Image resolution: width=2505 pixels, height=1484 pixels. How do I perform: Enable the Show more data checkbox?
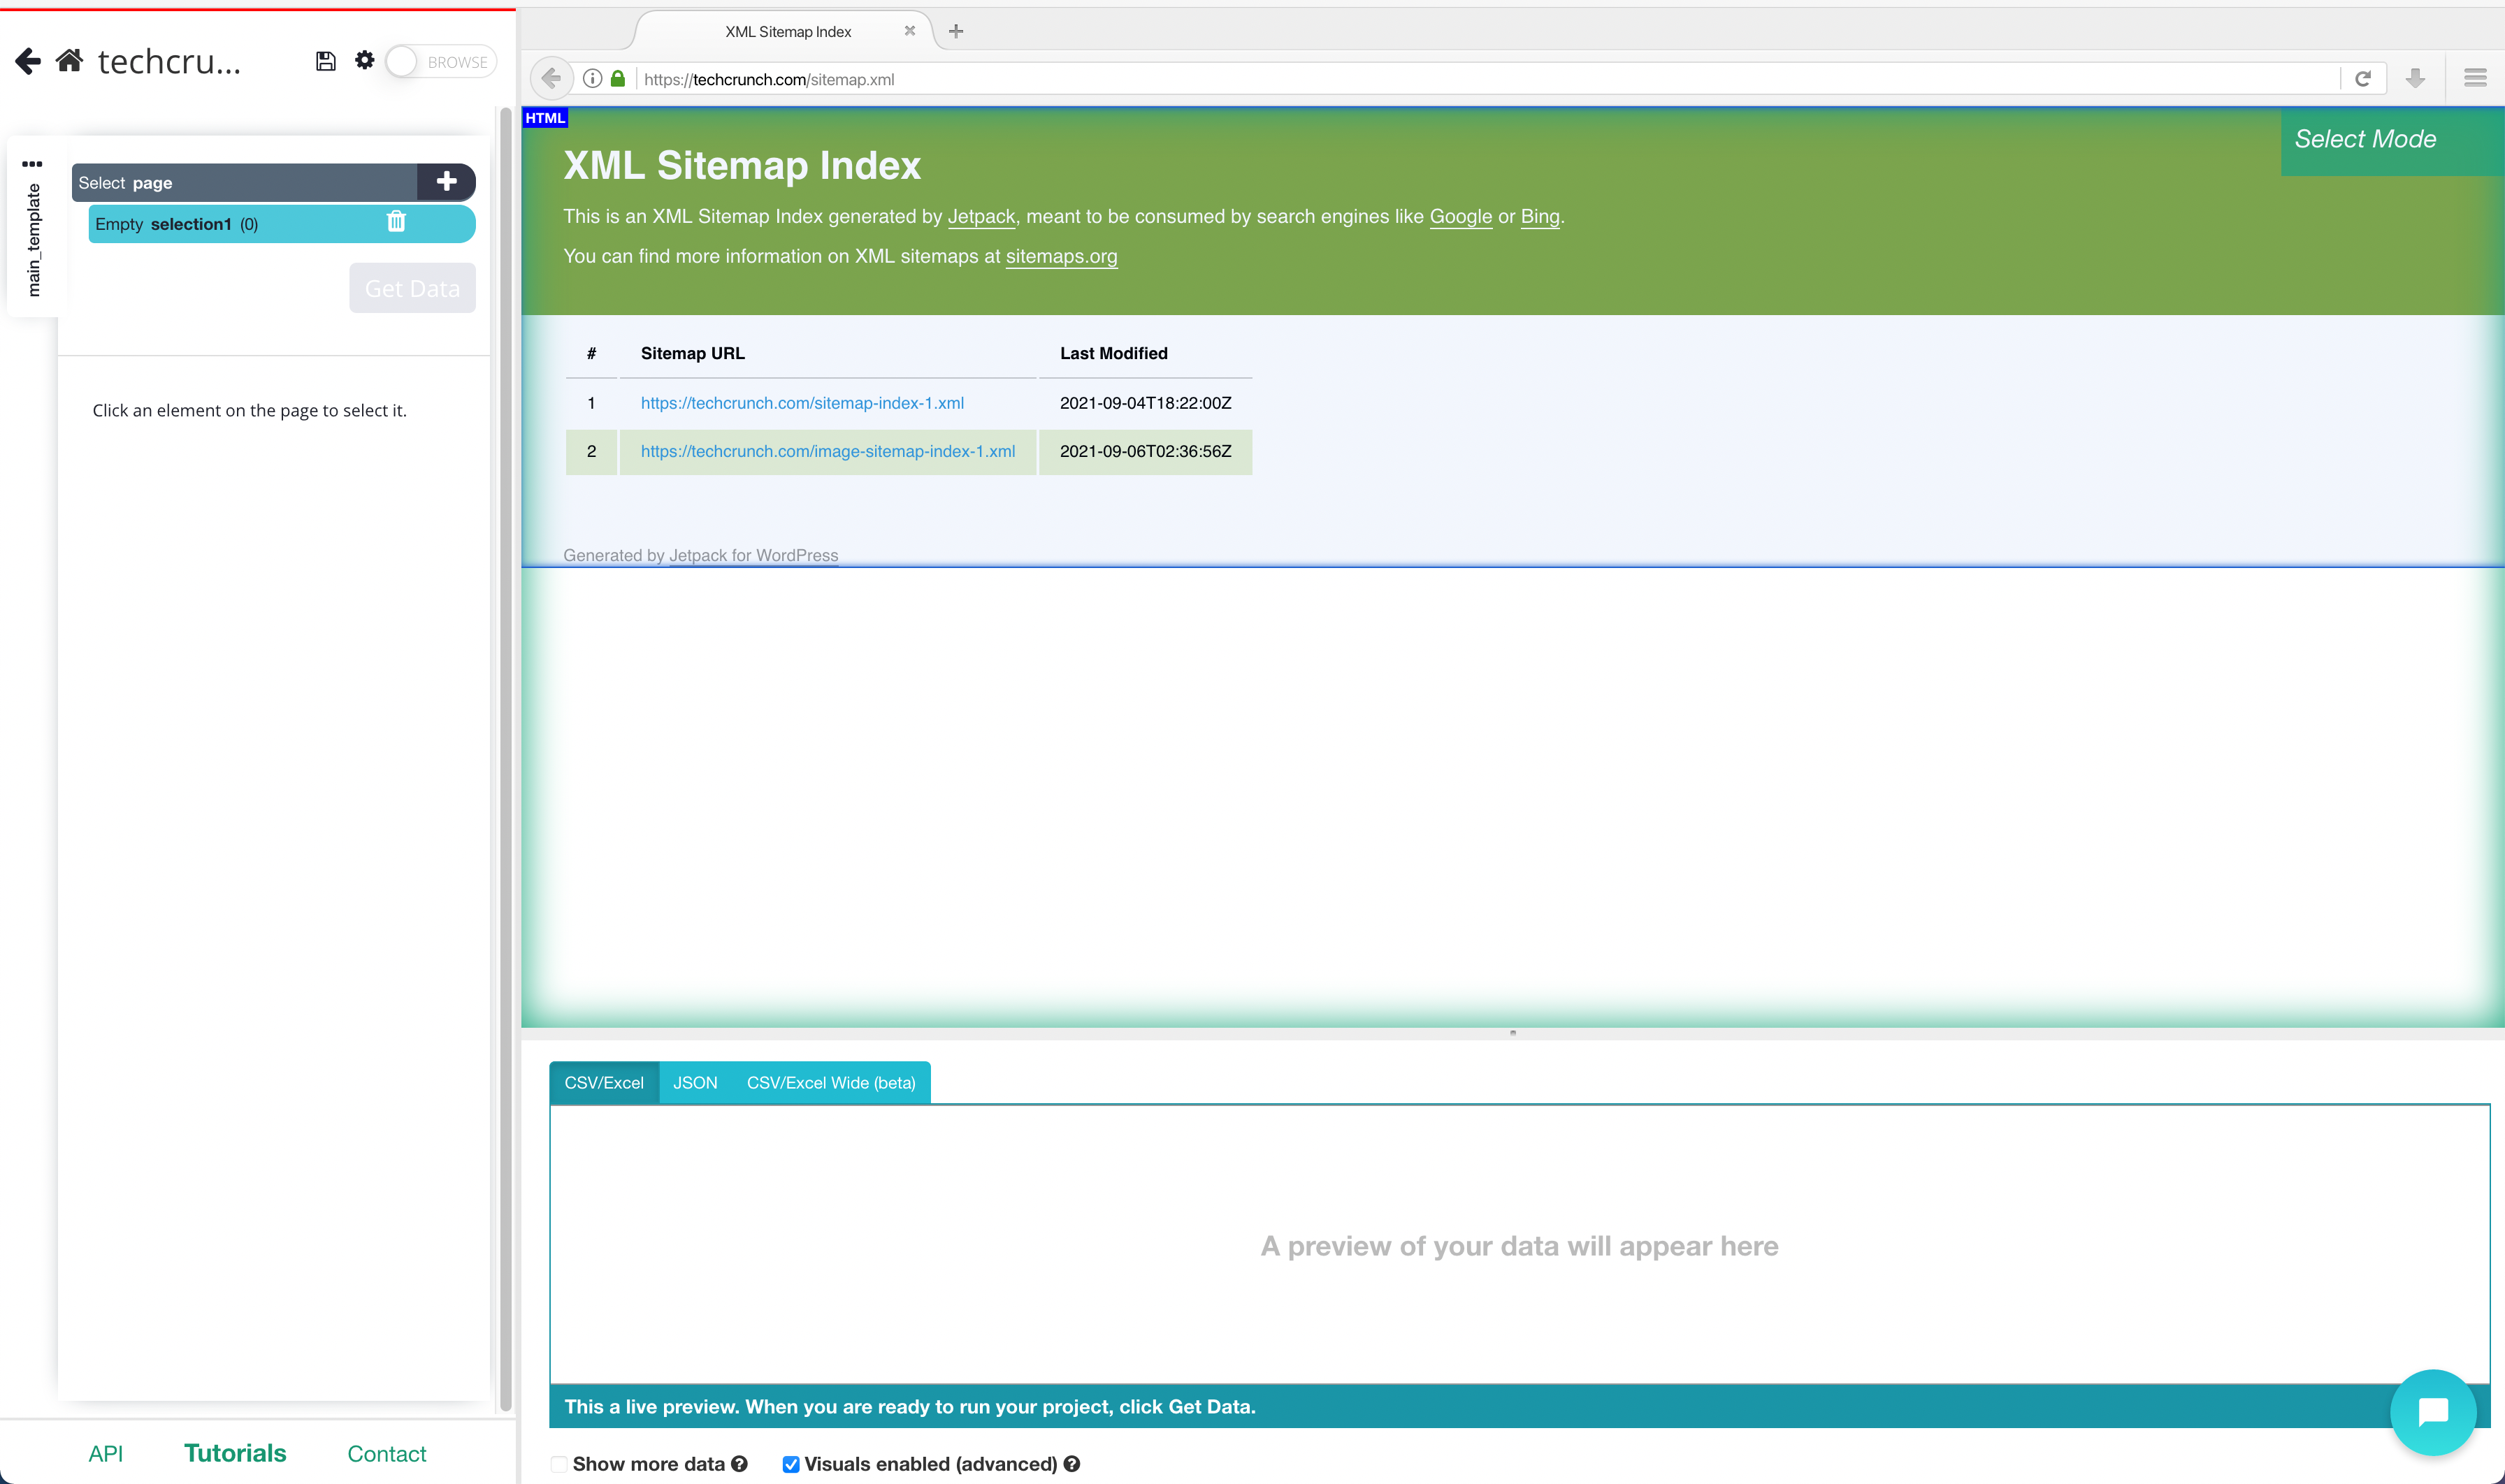[x=558, y=1464]
